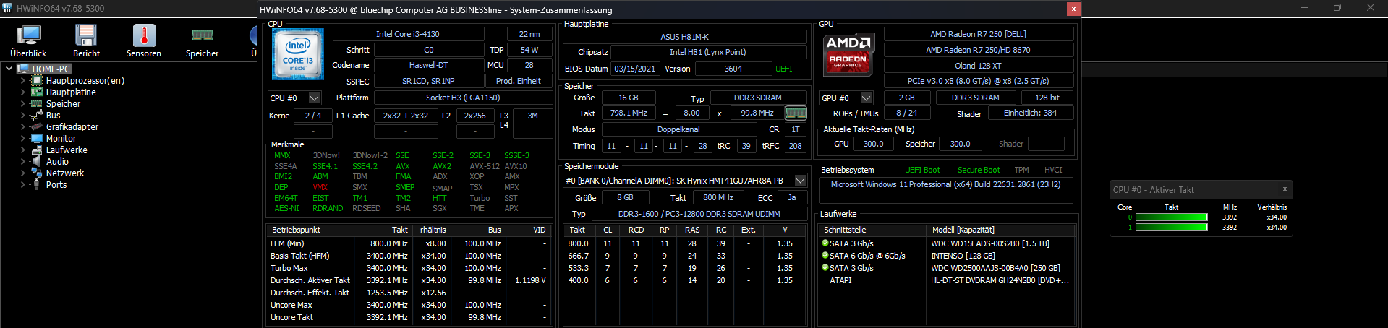This screenshot has height=328, width=1388.
Task: Click the ASUS H81M-K motherboard field
Action: point(684,37)
